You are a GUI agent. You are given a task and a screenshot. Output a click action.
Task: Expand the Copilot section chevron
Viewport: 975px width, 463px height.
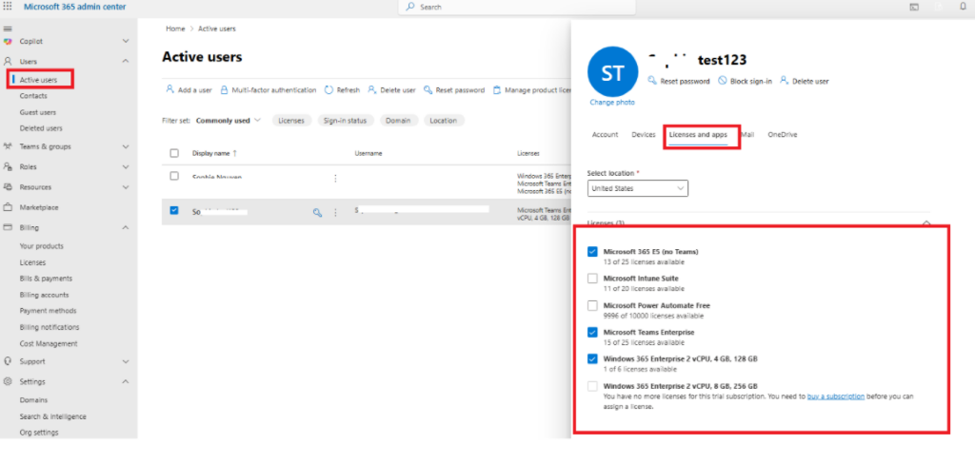coord(126,41)
